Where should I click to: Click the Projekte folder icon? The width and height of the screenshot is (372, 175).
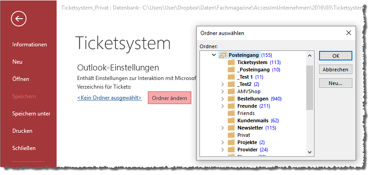pos(231,142)
